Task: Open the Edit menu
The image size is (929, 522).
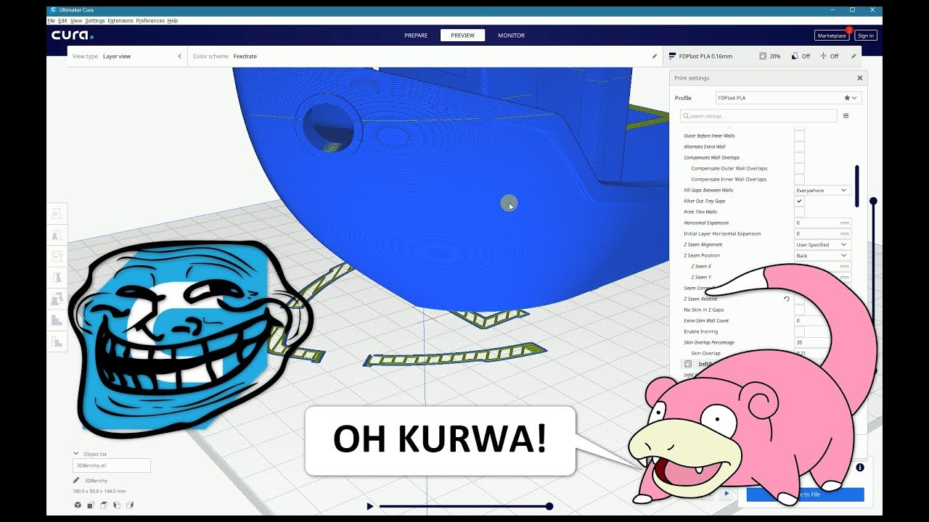Action: pyautogui.click(x=63, y=21)
